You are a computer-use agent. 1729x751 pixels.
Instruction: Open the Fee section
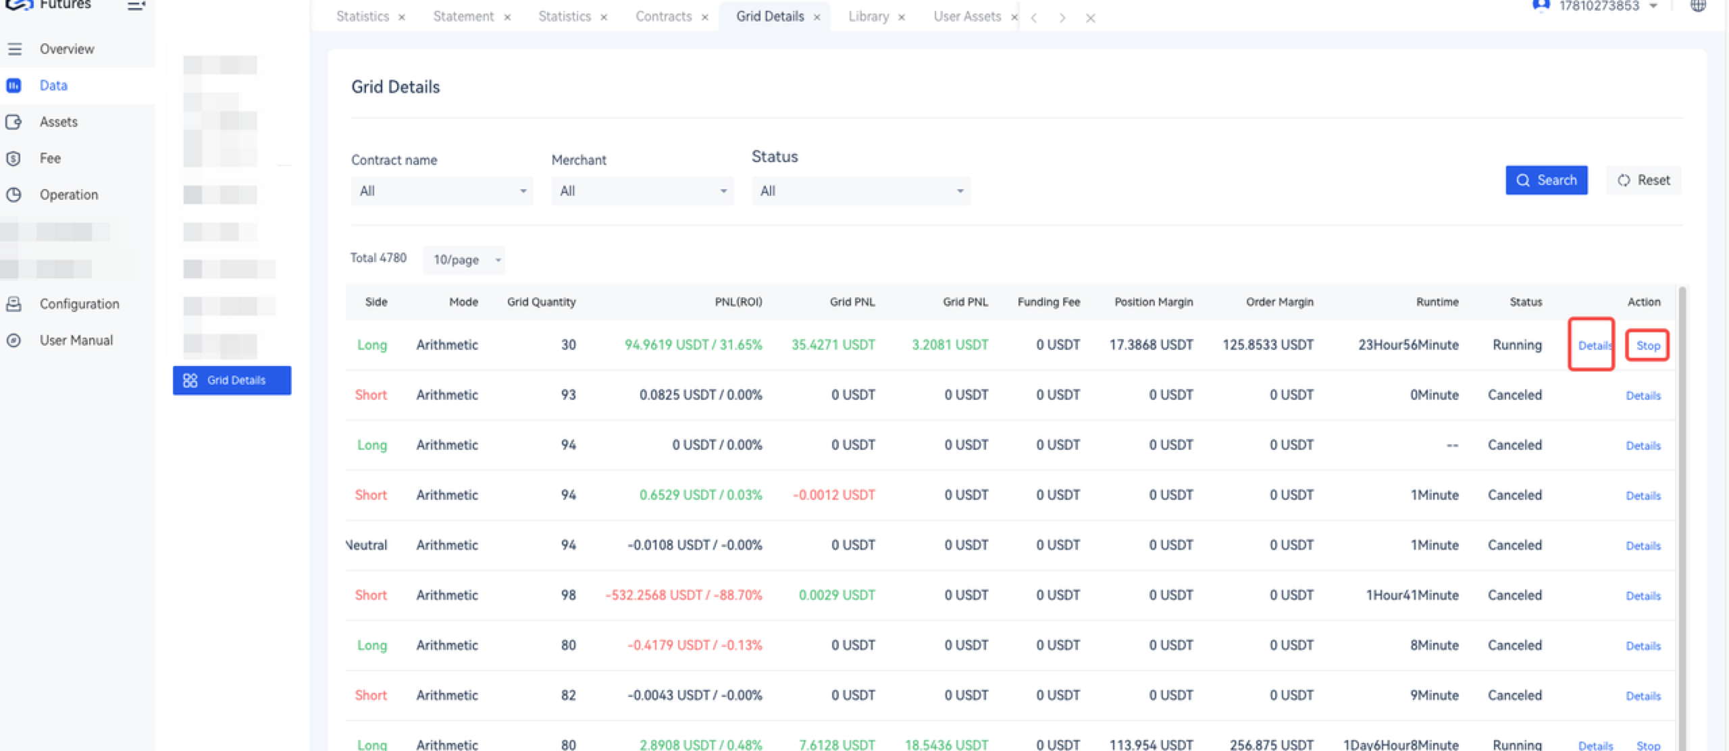[x=50, y=158]
